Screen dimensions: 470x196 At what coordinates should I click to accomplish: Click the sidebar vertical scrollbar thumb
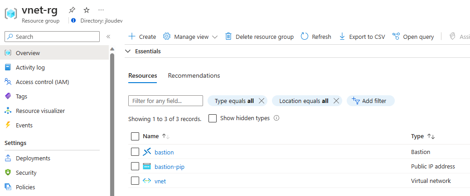point(112,124)
